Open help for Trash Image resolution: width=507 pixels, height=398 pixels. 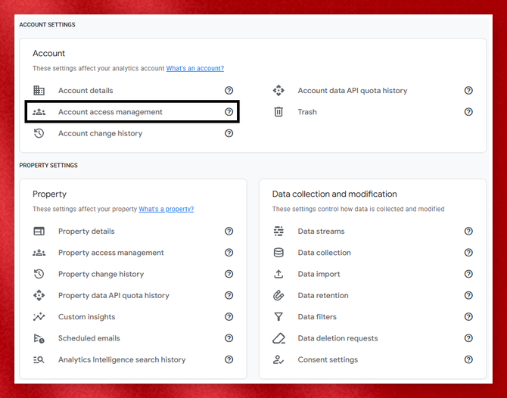[x=468, y=112]
